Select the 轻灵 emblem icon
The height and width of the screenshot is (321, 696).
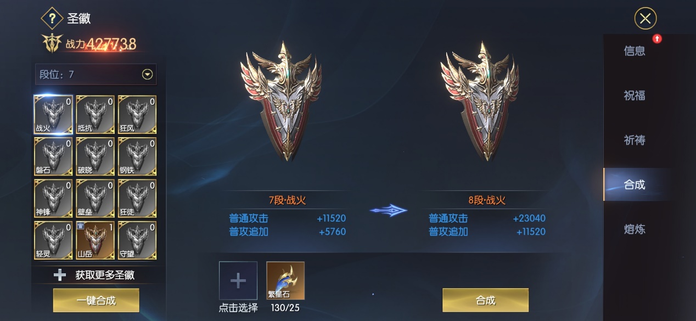coord(53,240)
